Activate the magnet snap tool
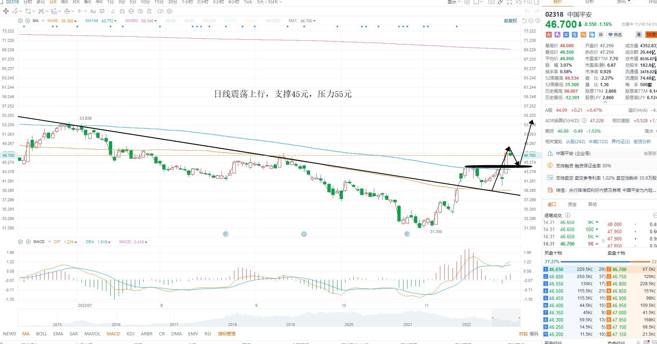The image size is (657, 344). (122, 11)
